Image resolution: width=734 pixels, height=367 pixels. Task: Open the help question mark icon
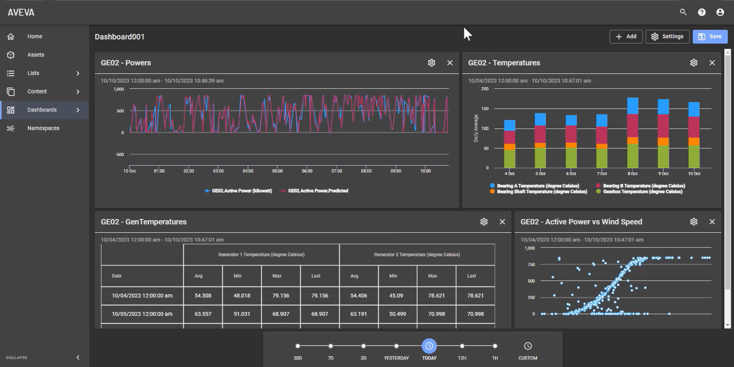[702, 12]
